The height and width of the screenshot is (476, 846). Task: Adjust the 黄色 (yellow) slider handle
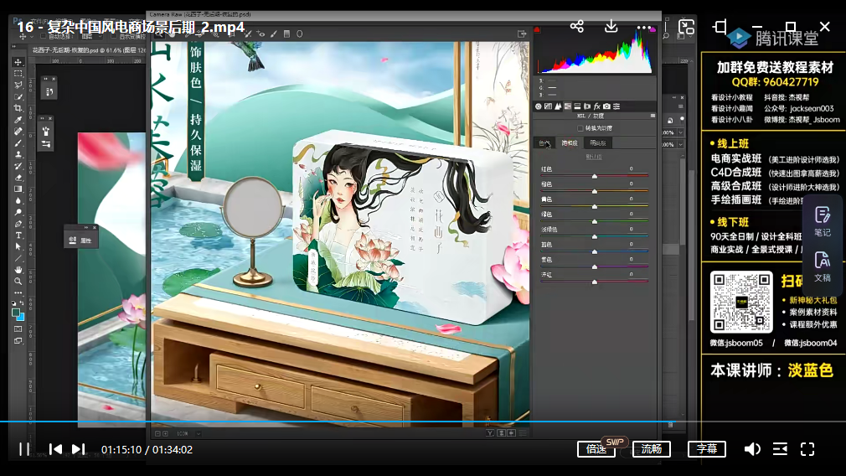point(595,206)
